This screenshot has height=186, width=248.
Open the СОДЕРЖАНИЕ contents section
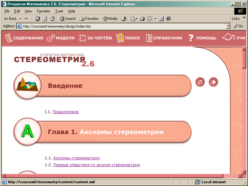pos(24,38)
